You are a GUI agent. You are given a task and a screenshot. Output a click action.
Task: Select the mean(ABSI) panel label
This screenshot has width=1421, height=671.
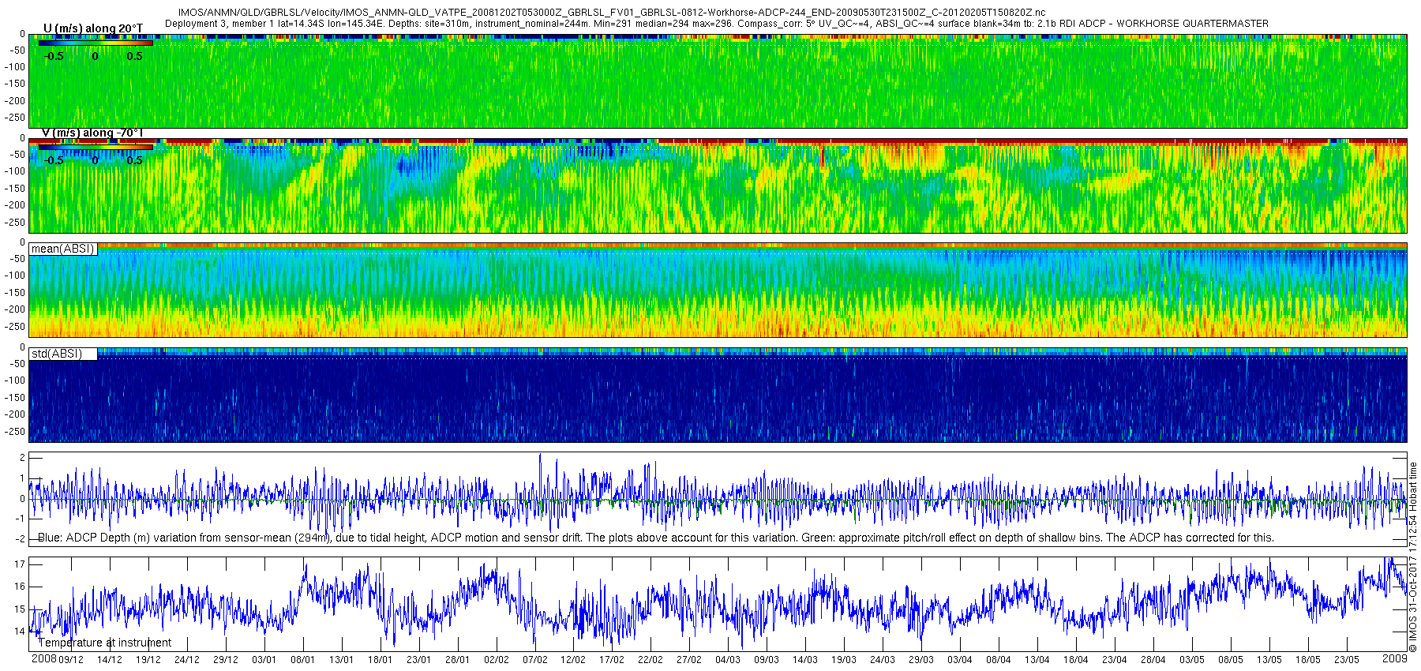point(63,249)
